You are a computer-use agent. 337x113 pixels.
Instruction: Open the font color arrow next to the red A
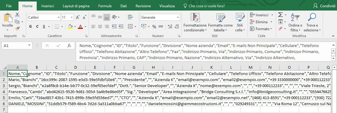point(85,27)
